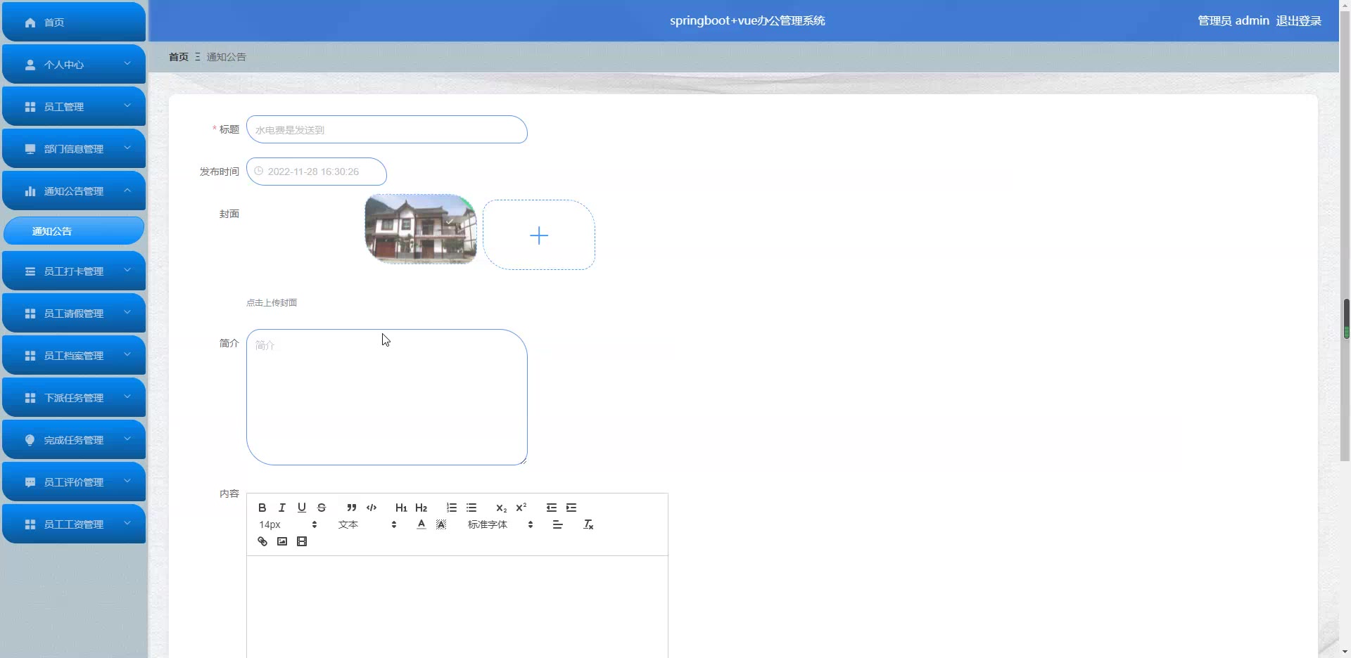Open the 员工档案管理 sidebar menu
Viewport: 1351px width, 658px height.
(74, 355)
